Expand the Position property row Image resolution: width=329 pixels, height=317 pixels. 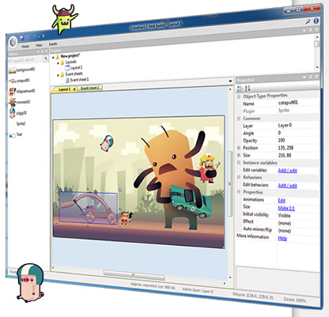point(239,148)
